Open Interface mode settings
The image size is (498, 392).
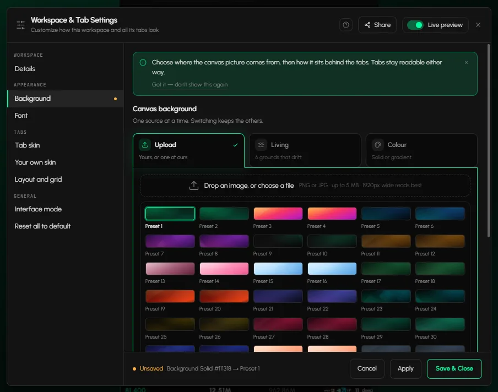coord(66,209)
